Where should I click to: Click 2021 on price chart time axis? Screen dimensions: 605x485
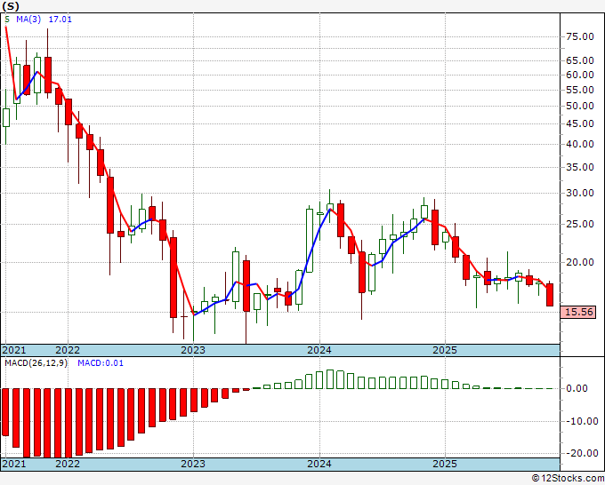[14, 350]
